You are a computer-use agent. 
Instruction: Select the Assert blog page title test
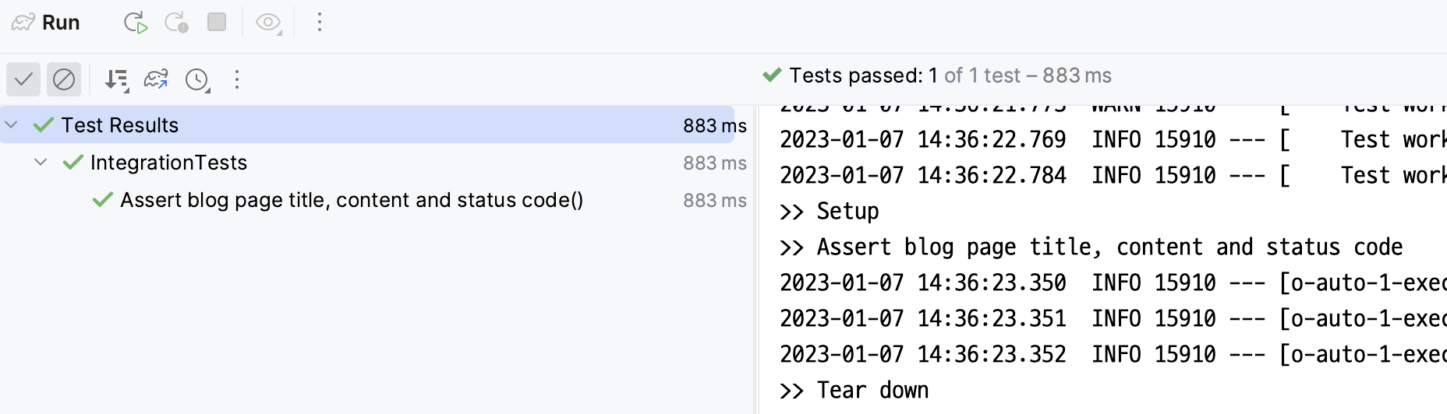click(352, 200)
